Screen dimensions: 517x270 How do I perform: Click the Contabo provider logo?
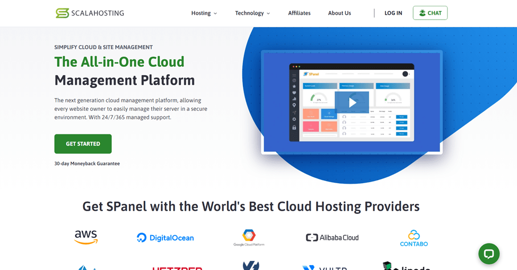point(414,238)
